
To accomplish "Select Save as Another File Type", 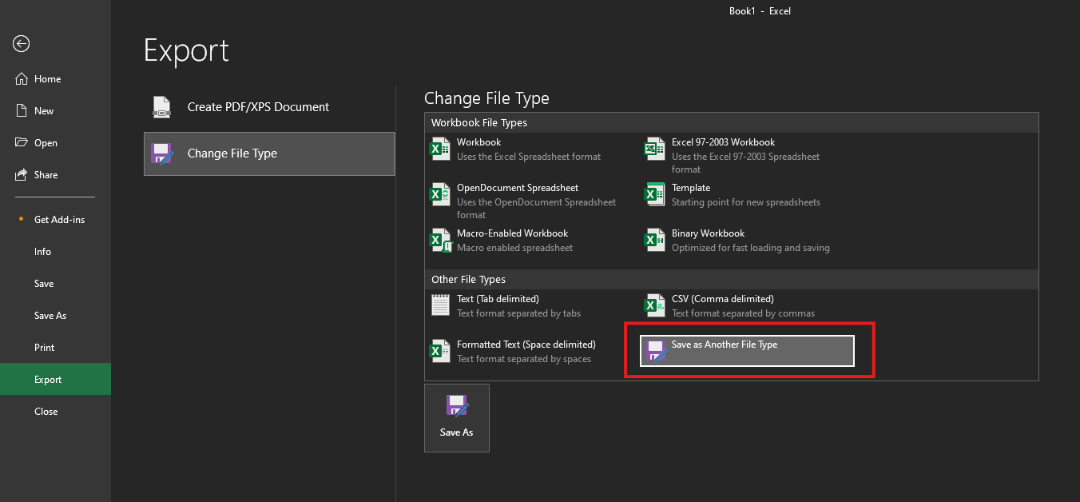I will point(747,351).
